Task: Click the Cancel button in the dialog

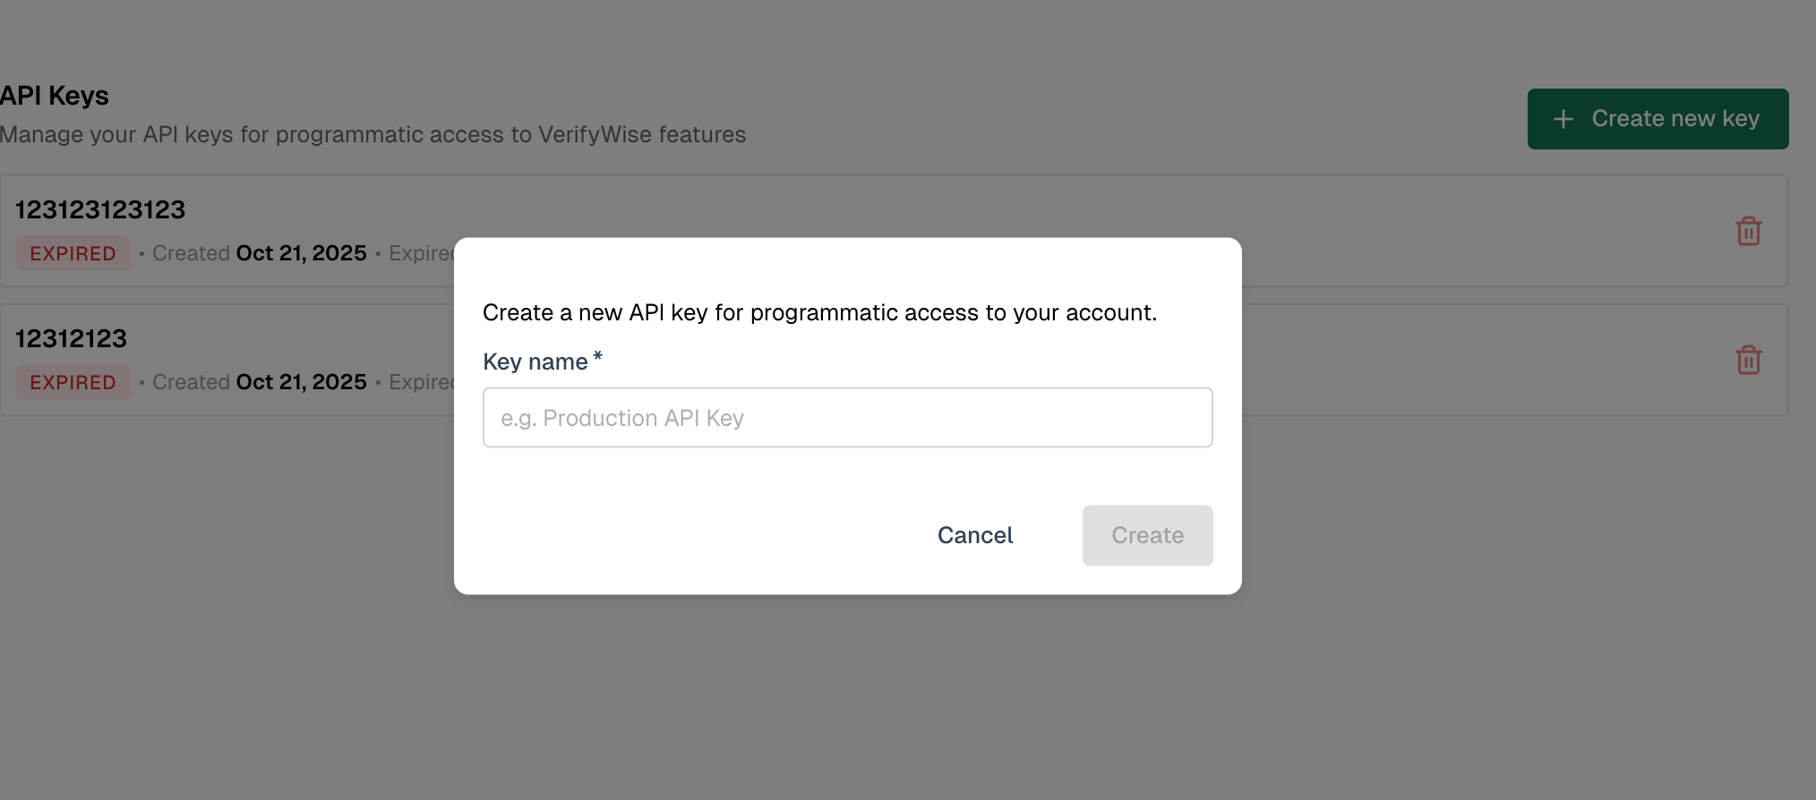Action: (974, 535)
